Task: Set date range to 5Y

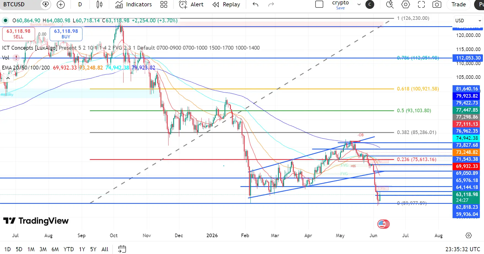Action: (93, 249)
